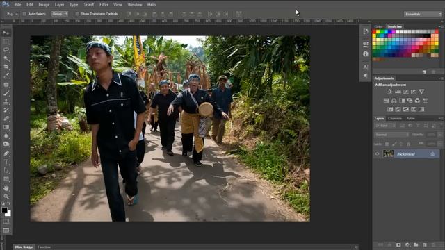The height and width of the screenshot is (250, 445).
Task: Add a Channel Mixer adjustment
Action: pos(417,100)
